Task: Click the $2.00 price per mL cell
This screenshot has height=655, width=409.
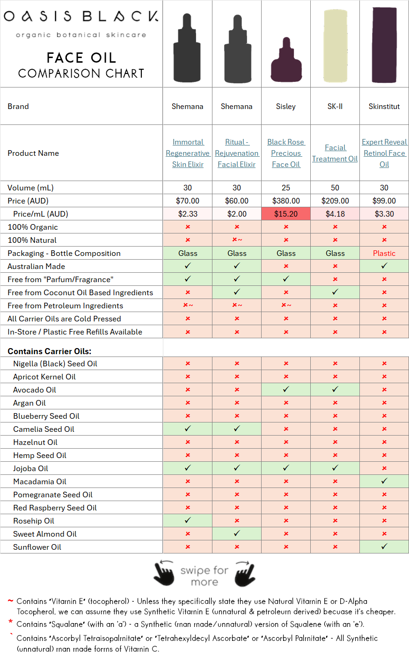Action: pos(237,214)
